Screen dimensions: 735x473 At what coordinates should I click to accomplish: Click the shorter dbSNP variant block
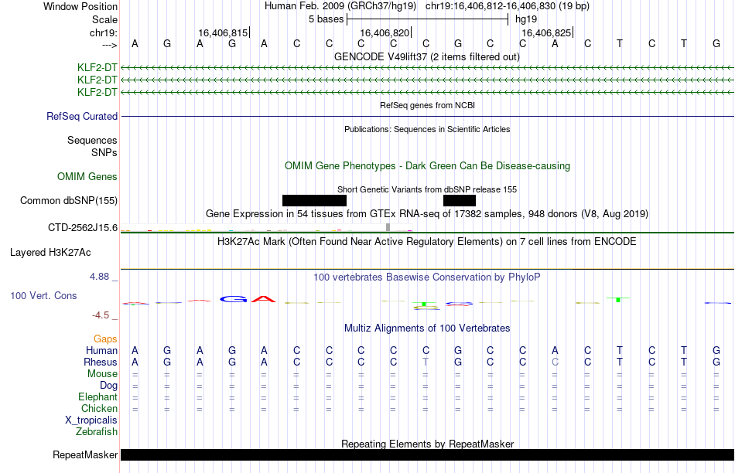click(x=460, y=200)
